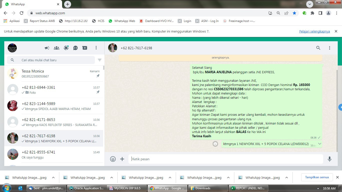Switch to REPORT UNDEL Excel taskbar window
342x192 pixels.
248,188
